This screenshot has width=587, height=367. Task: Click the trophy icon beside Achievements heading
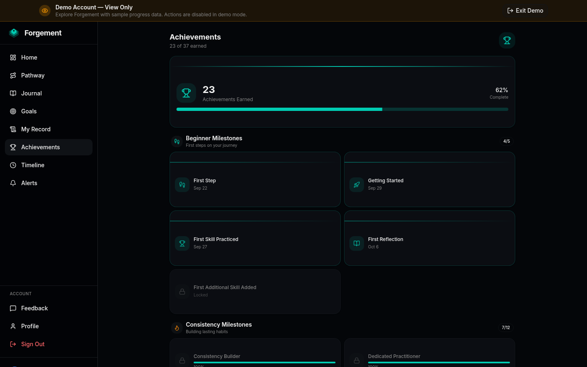tap(507, 40)
